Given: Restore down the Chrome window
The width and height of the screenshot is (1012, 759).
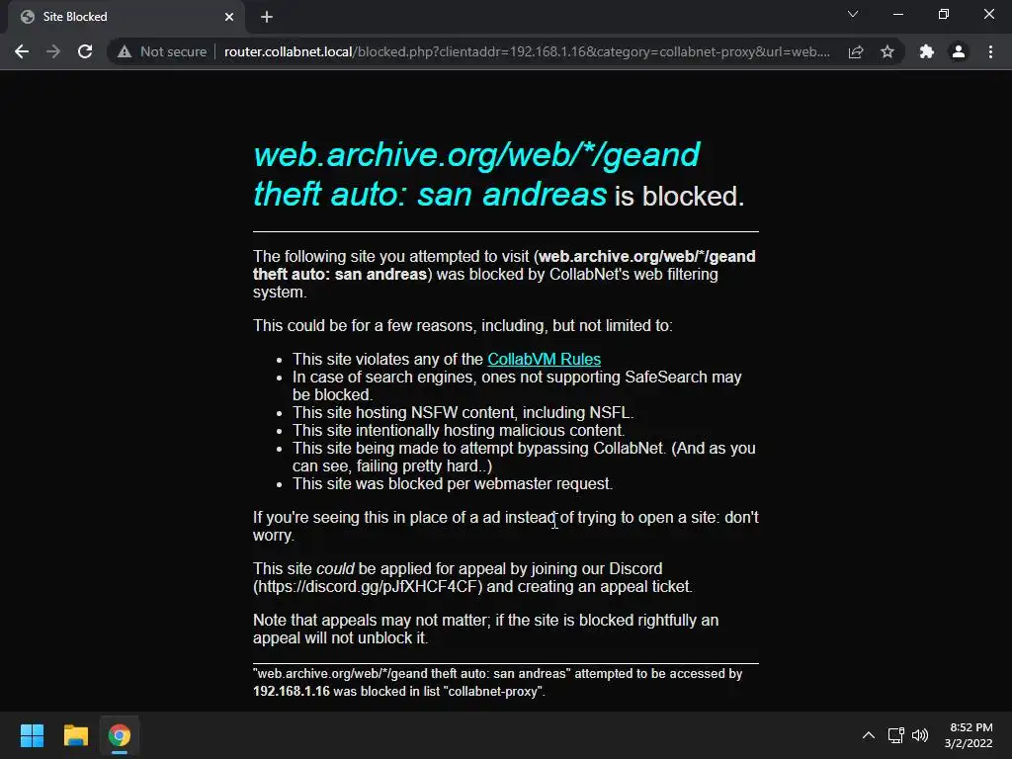Looking at the screenshot, I should point(944,14).
